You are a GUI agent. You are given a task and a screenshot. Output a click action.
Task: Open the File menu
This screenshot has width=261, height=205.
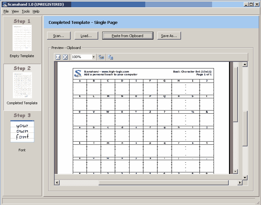[x=6, y=11]
